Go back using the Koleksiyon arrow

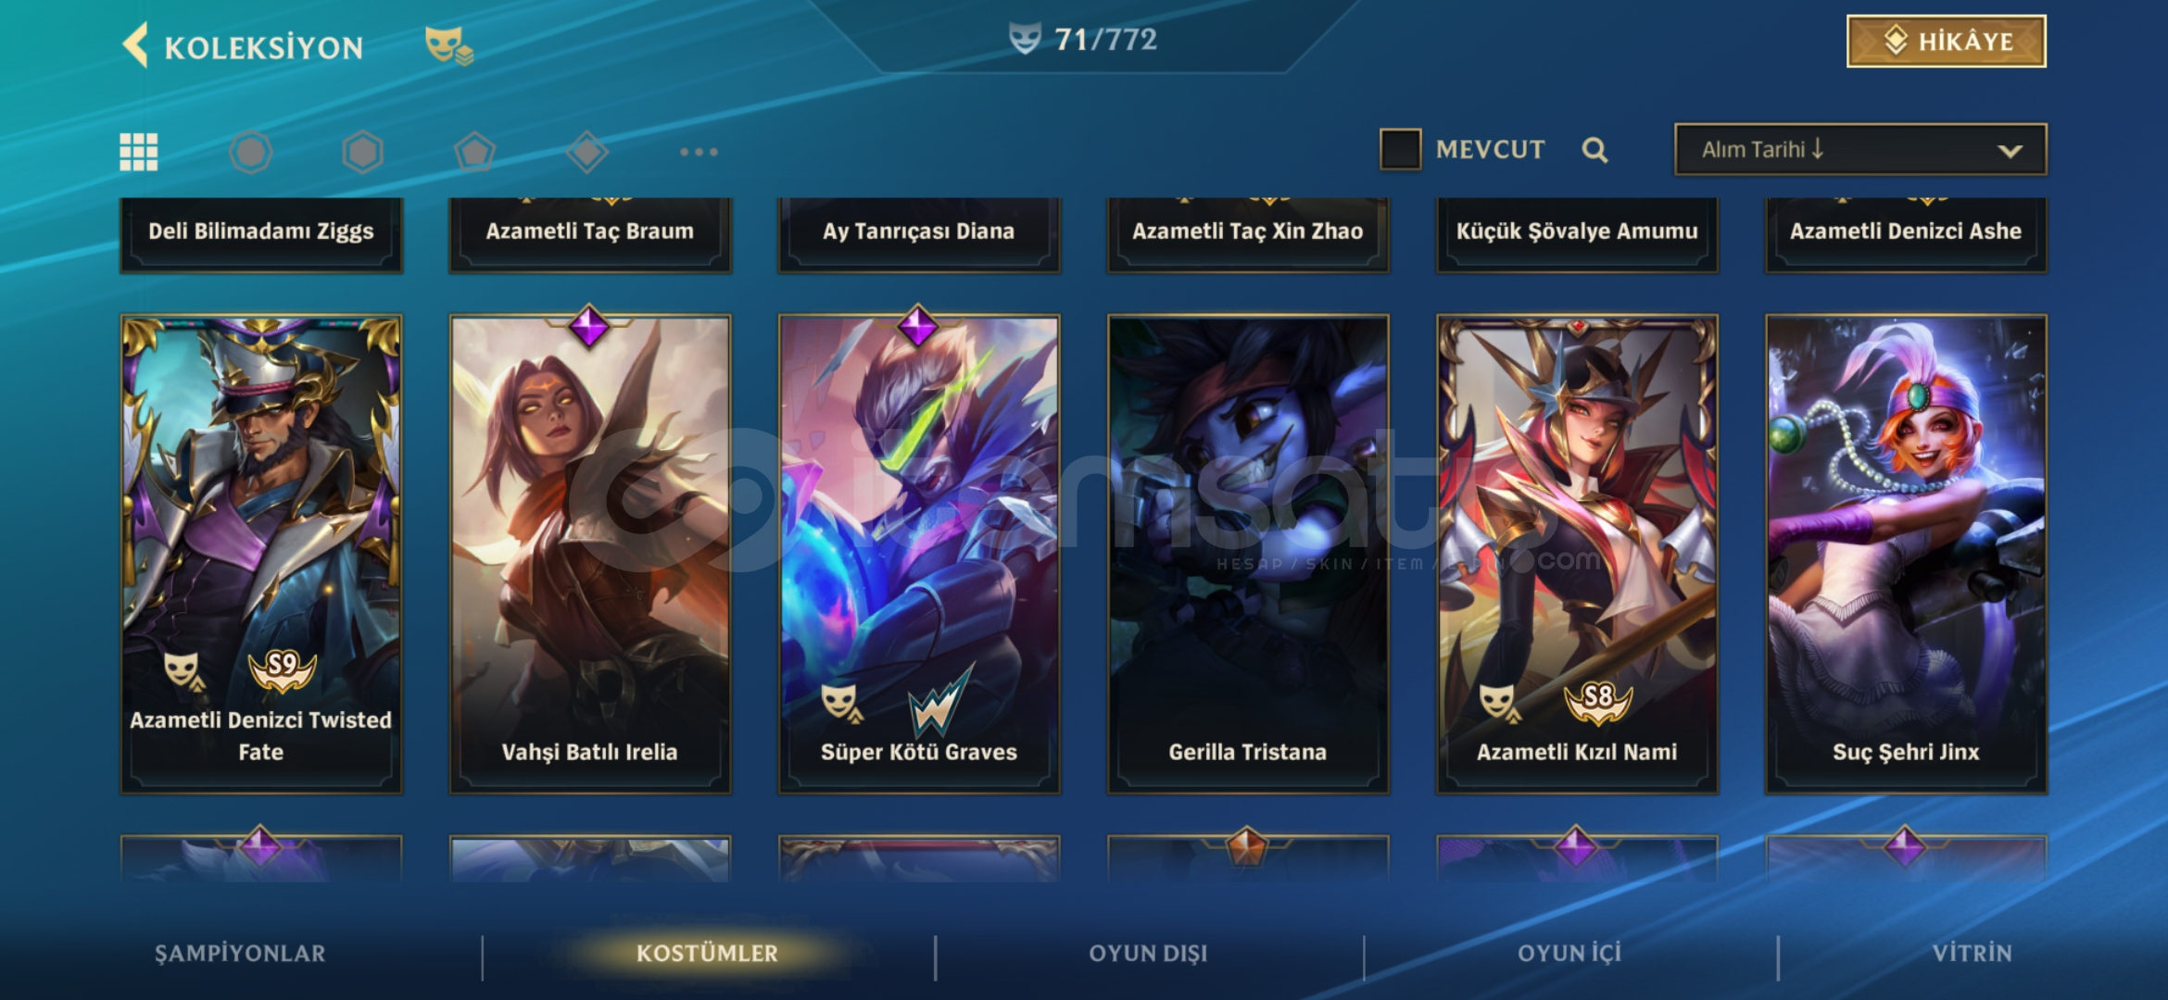136,45
